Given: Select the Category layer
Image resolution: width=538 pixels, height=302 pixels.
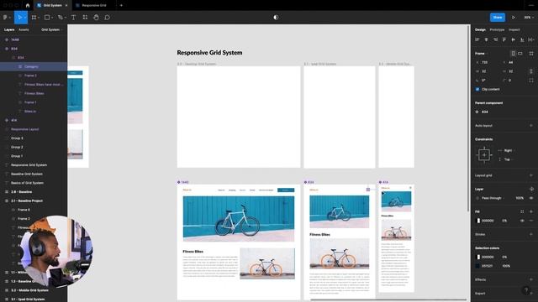Looking at the screenshot, I should (34, 66).
